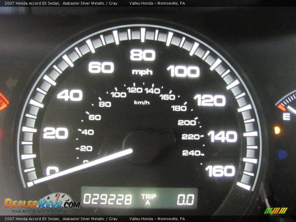
Task: Click the 40 km/h marking
Action: coord(88,132)
